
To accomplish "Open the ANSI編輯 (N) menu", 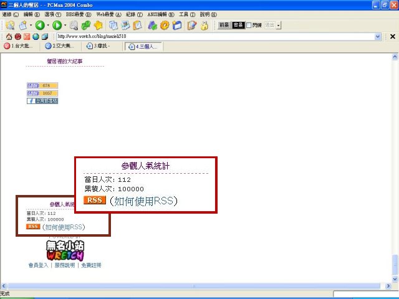I will [161, 14].
